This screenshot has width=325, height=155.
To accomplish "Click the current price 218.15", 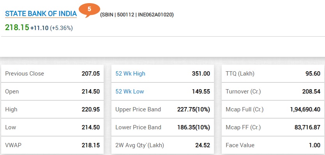I will tap(17, 28).
